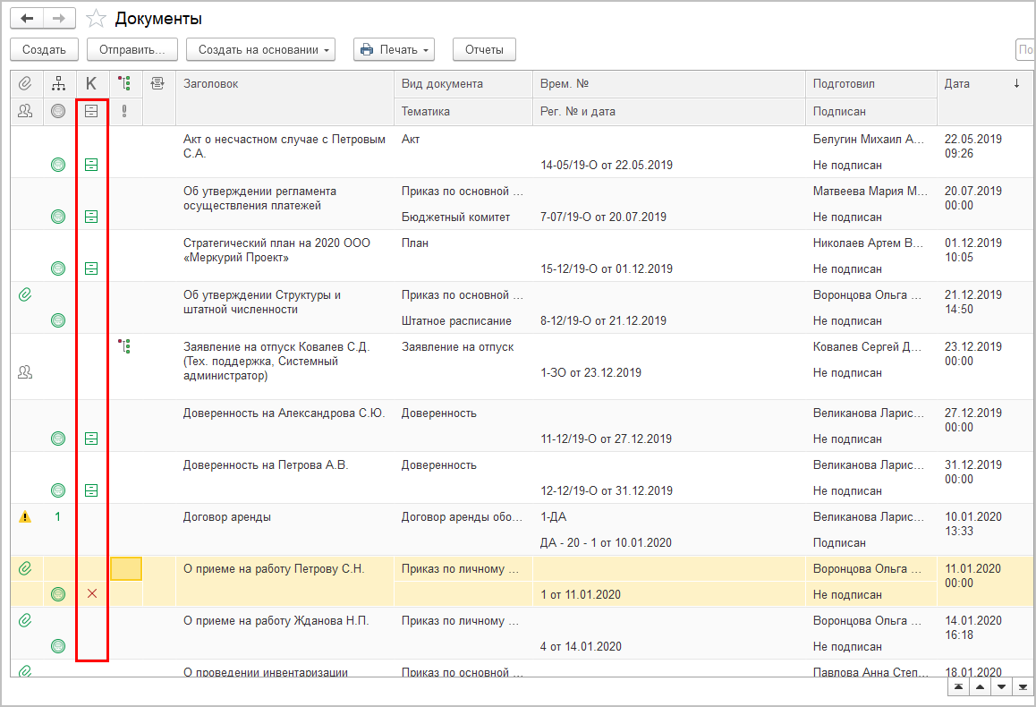Click the 'Создать' button
The width and height of the screenshot is (1036, 707).
(x=44, y=49)
